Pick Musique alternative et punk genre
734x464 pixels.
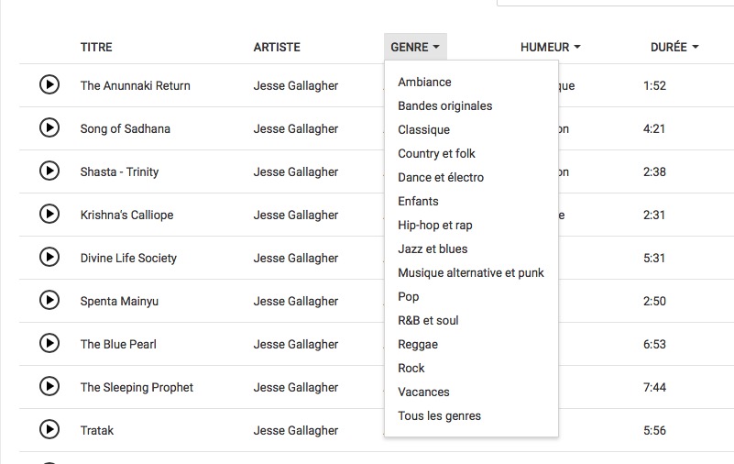[470, 273]
